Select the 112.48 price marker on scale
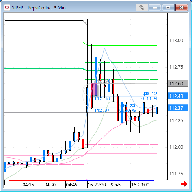Viewport: 192px width, 192px height. pos(178,96)
